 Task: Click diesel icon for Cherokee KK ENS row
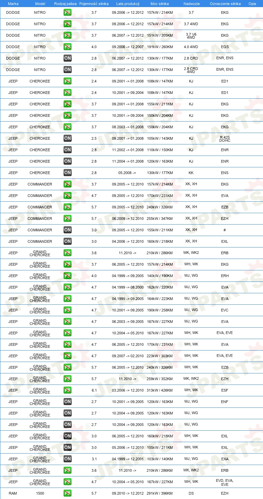(x=68, y=173)
